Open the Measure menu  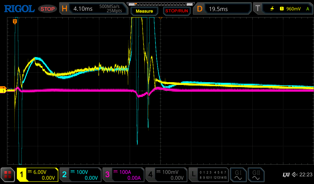tap(144, 11)
